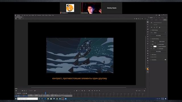Expand the Accessibility section
Image resolution: width=182 pixels, height=102 pixels.
click(151, 60)
